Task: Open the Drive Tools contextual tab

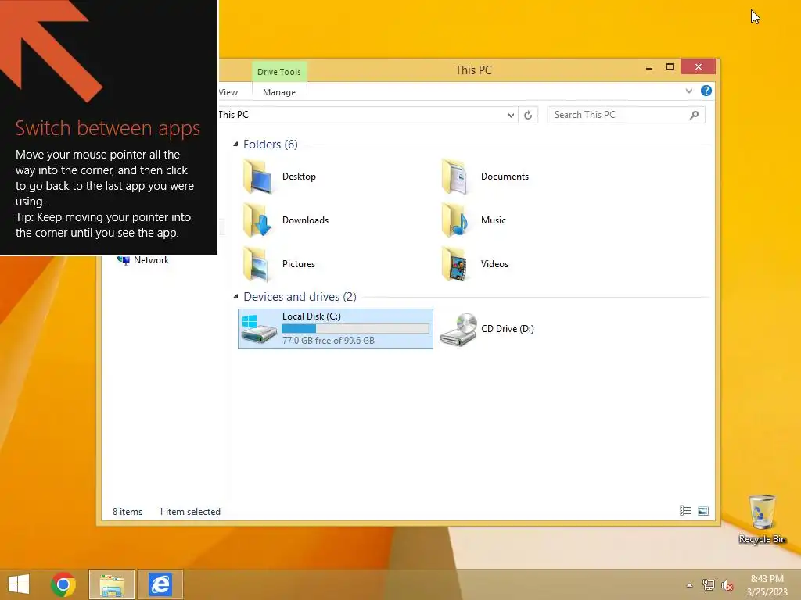Action: tap(279, 71)
